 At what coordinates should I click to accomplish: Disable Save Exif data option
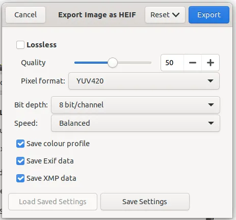point(20,161)
